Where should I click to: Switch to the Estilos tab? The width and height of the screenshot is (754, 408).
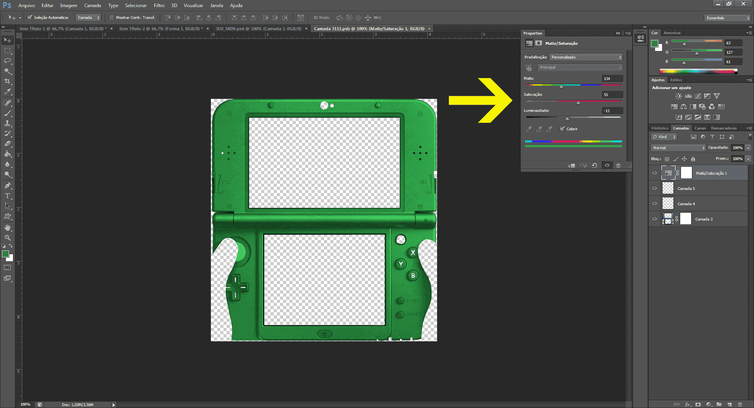pos(676,80)
